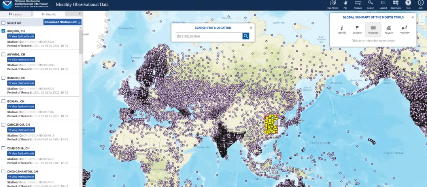This screenshot has width=427, height=187.
Task: Click the location search text field
Action: (209, 36)
